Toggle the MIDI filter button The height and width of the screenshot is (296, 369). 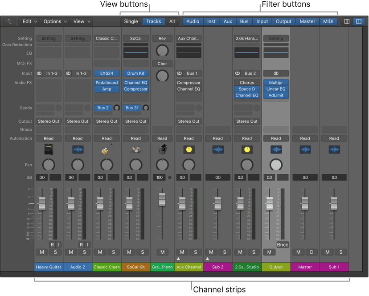(328, 21)
